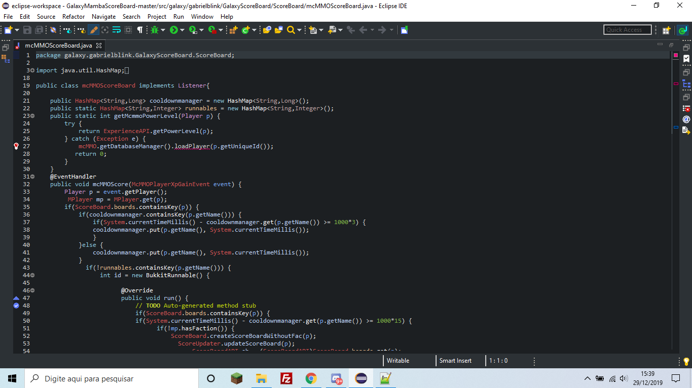692x388 pixels.
Task: Click the Last Edit Location icon
Action: tap(351, 30)
